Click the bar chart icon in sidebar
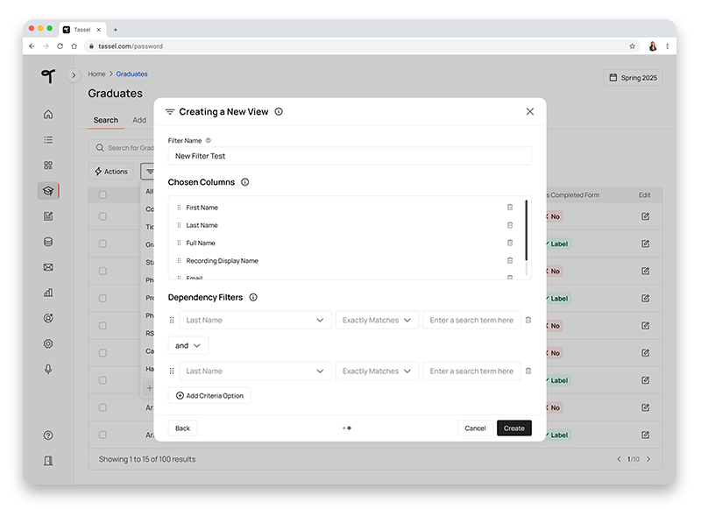The width and height of the screenshot is (701, 509). (x=48, y=293)
